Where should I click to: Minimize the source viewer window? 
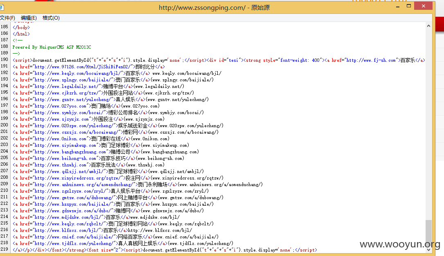398,6
